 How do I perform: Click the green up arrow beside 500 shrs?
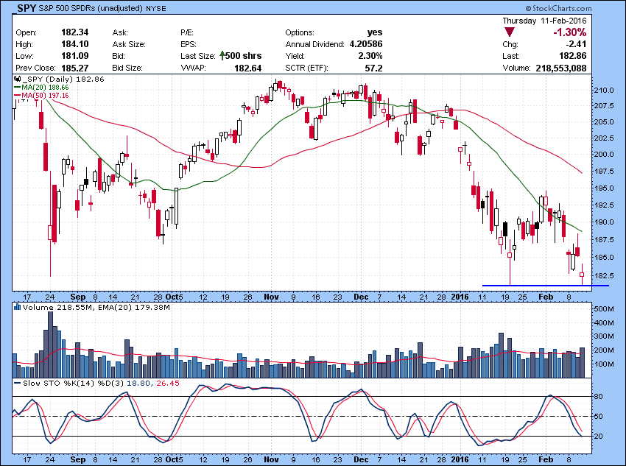pos(222,55)
